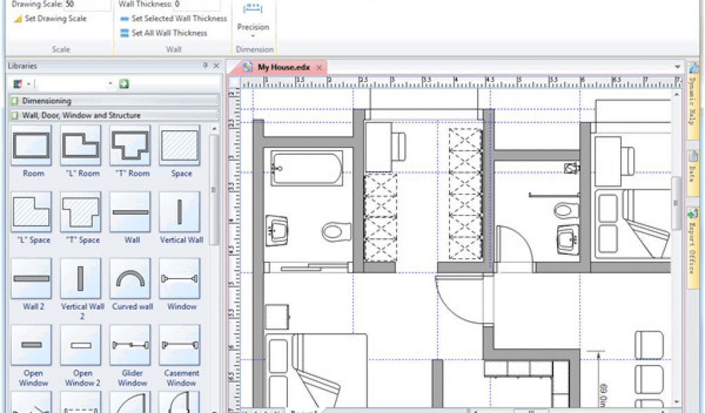Expand the library search combo box

pos(110,84)
